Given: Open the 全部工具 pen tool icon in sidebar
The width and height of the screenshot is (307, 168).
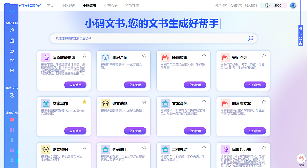Looking at the screenshot, I should pyautogui.click(x=12, y=30).
